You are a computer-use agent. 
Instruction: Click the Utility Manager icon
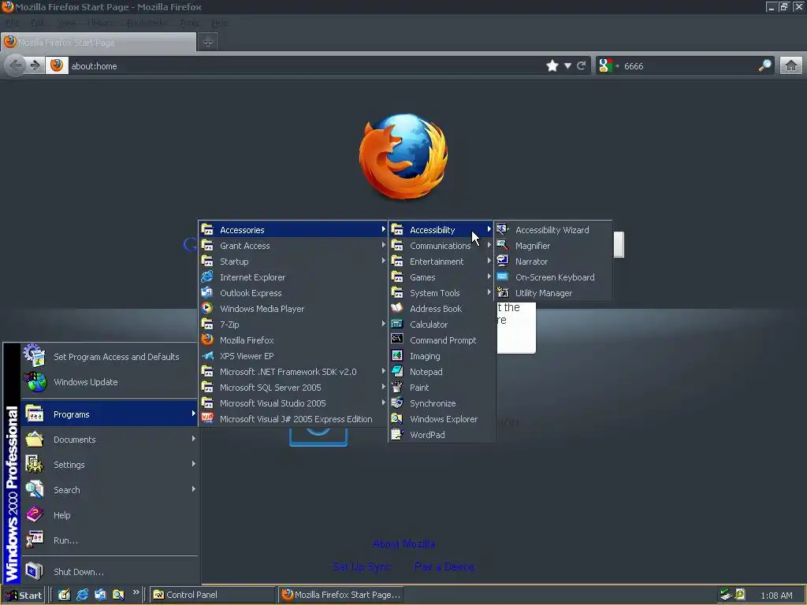pyautogui.click(x=503, y=293)
